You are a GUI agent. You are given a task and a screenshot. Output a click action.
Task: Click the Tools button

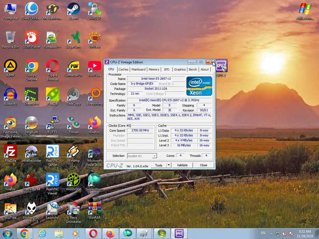click(x=159, y=165)
